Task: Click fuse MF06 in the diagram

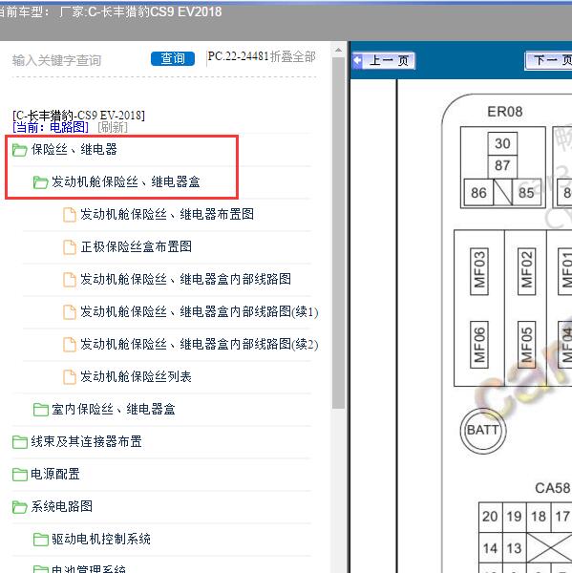Action: coord(478,345)
